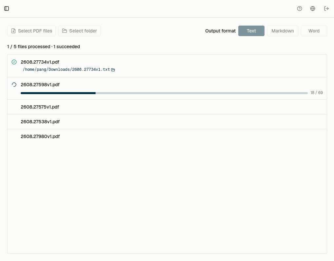This screenshot has width=334, height=261.
Task: Open the language globe icon
Action: click(313, 9)
